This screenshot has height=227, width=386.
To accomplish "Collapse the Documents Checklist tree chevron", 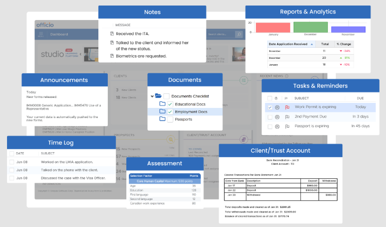I will pos(152,96).
